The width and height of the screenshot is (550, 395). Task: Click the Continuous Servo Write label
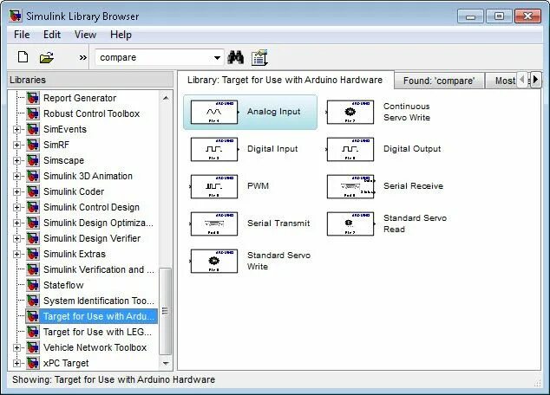click(407, 112)
